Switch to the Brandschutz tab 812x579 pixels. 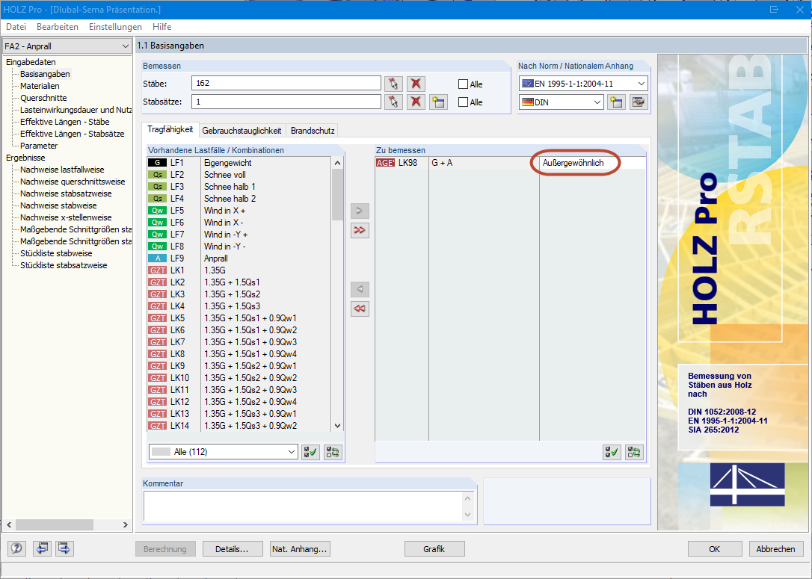coord(313,131)
